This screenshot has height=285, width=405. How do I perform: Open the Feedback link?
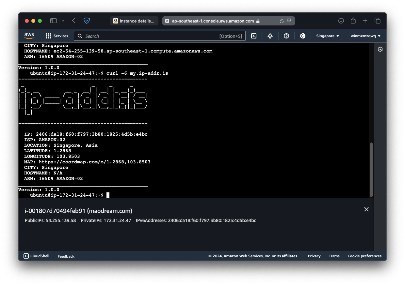pyautogui.click(x=66, y=256)
